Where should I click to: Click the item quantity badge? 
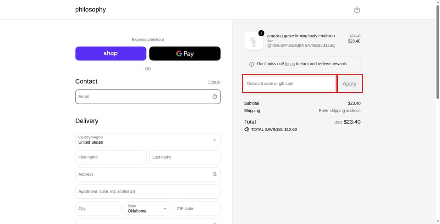[x=261, y=33]
